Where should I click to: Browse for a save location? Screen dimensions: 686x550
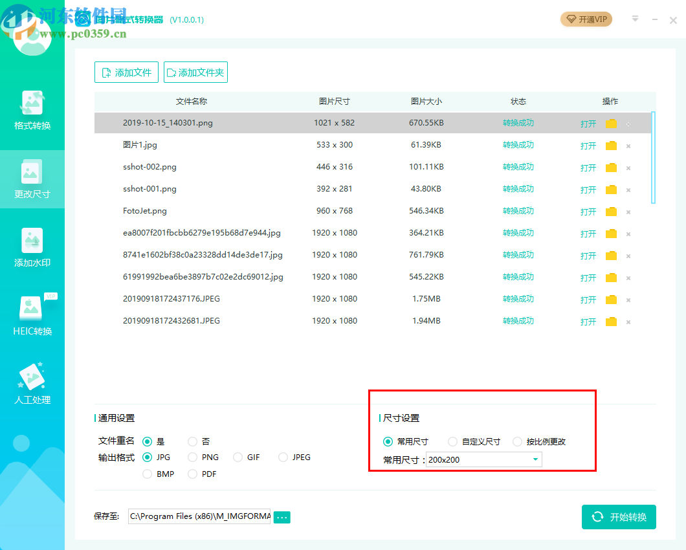click(282, 517)
